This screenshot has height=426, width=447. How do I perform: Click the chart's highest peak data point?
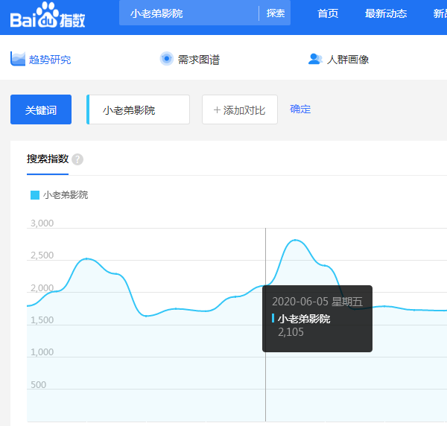295,241
